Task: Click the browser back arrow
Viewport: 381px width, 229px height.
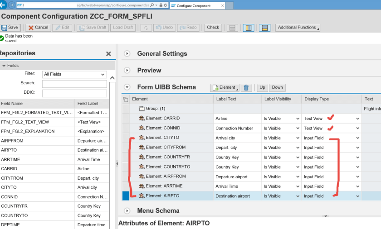Action: click(x=3, y=5)
